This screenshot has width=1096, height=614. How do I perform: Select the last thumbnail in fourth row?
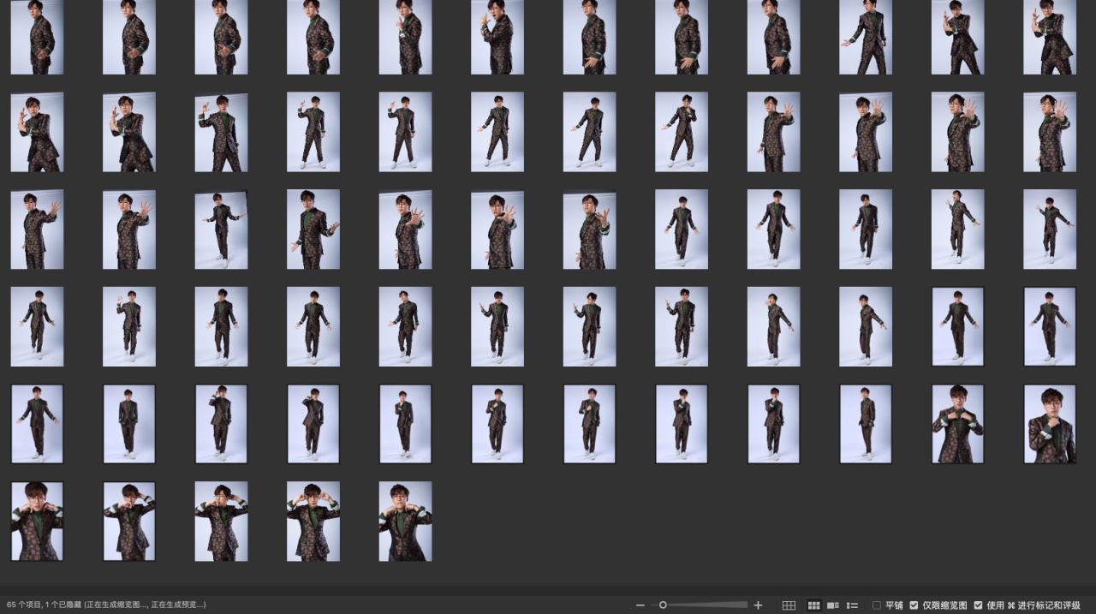[x=1049, y=326]
